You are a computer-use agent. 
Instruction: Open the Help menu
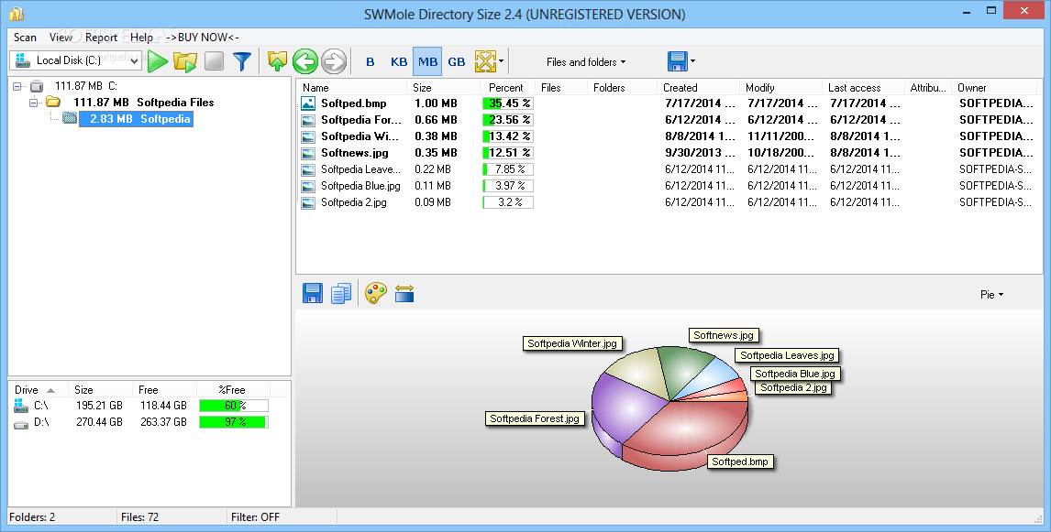point(141,38)
